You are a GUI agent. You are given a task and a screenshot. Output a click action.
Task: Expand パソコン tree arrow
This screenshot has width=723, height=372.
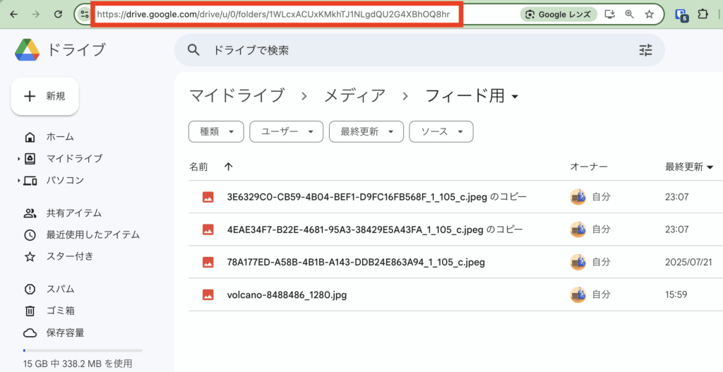pyautogui.click(x=18, y=180)
